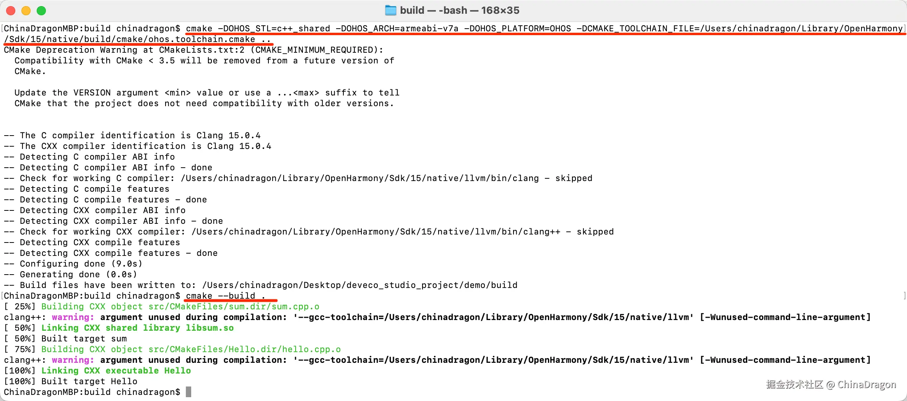The height and width of the screenshot is (401, 907).
Task: Click the 'Generating done (0.0s)' line
Action: pyautogui.click(x=70, y=275)
